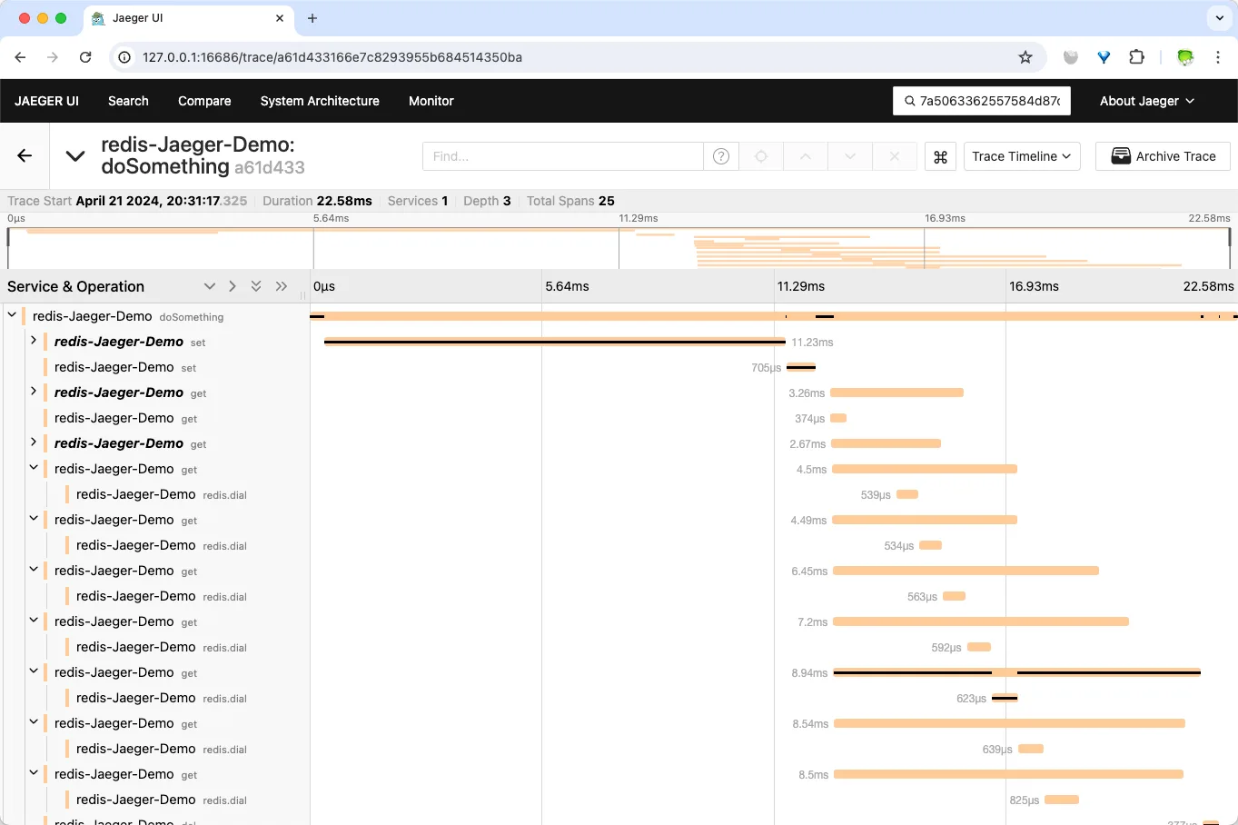This screenshot has width=1238, height=825.
Task: Click the locate span target icon
Action: click(x=759, y=155)
